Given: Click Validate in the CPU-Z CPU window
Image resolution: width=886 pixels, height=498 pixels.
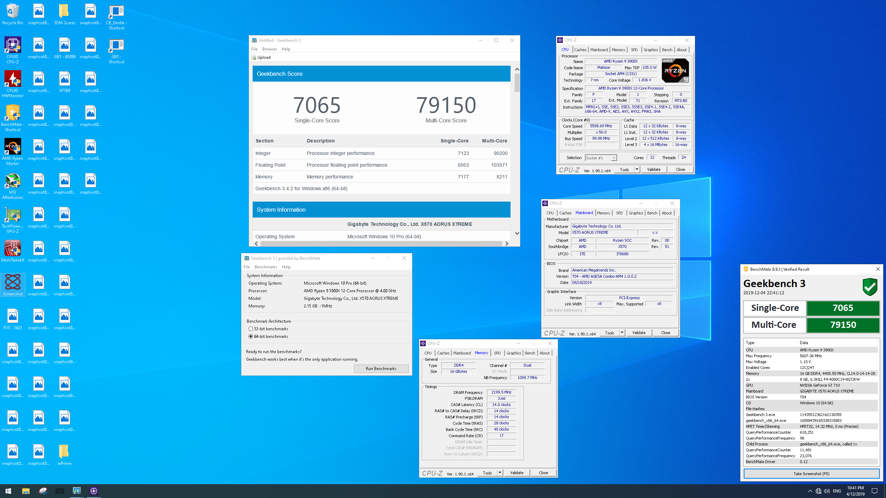Looking at the screenshot, I should point(654,169).
